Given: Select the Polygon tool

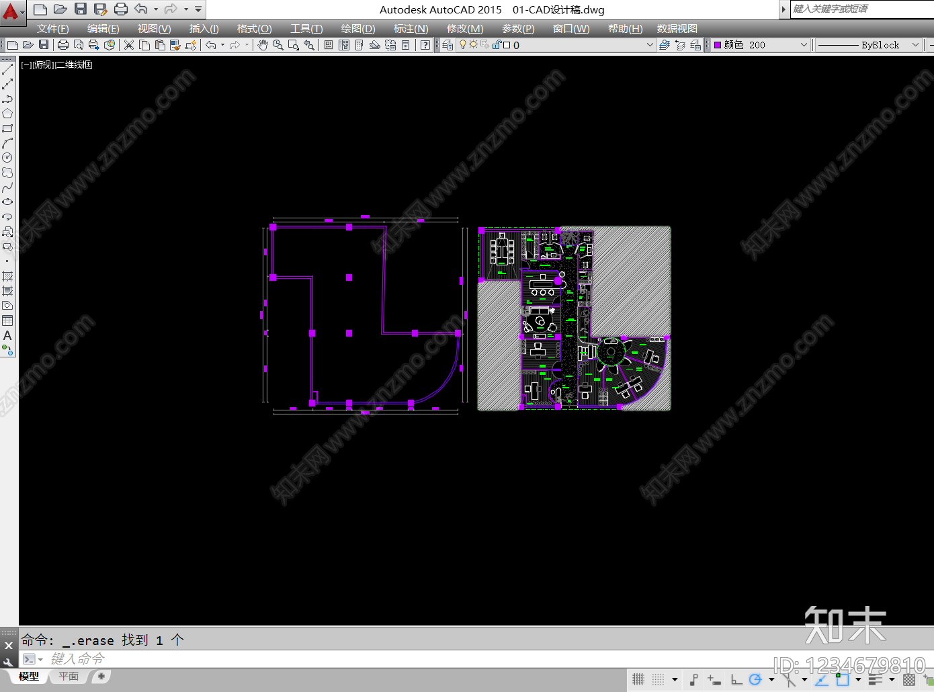Looking at the screenshot, I should click(7, 114).
